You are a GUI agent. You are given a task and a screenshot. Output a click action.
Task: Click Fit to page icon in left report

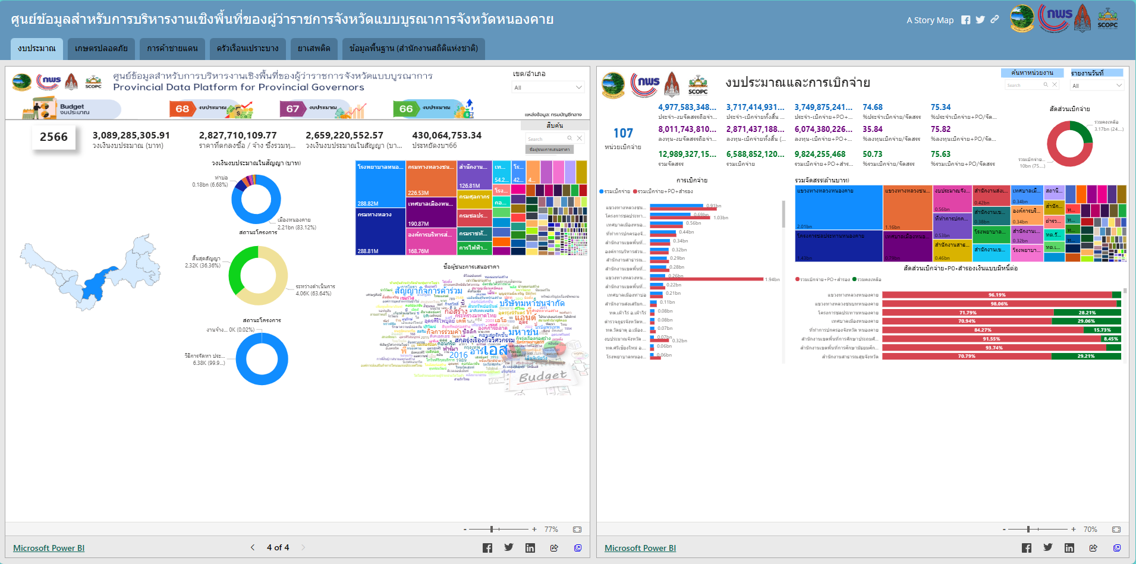pyautogui.click(x=577, y=530)
